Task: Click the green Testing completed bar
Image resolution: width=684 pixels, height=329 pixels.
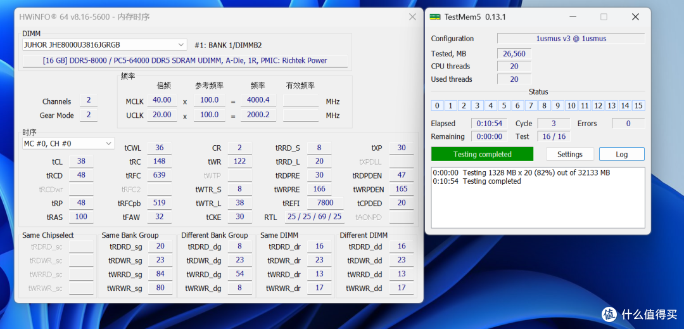Action: (x=482, y=154)
